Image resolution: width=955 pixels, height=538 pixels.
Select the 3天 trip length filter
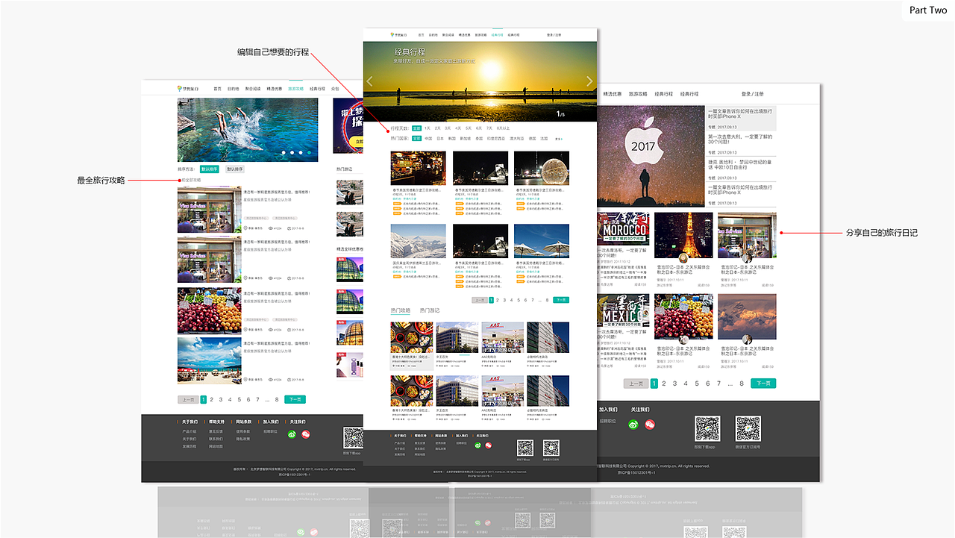(x=448, y=128)
